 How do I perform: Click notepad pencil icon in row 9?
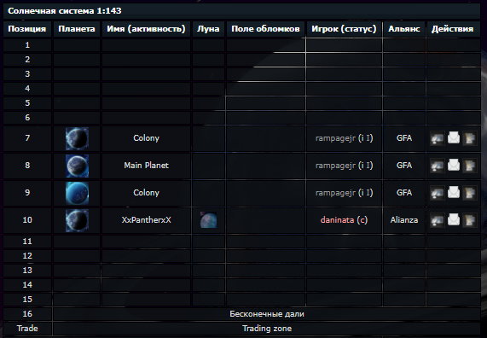point(470,193)
